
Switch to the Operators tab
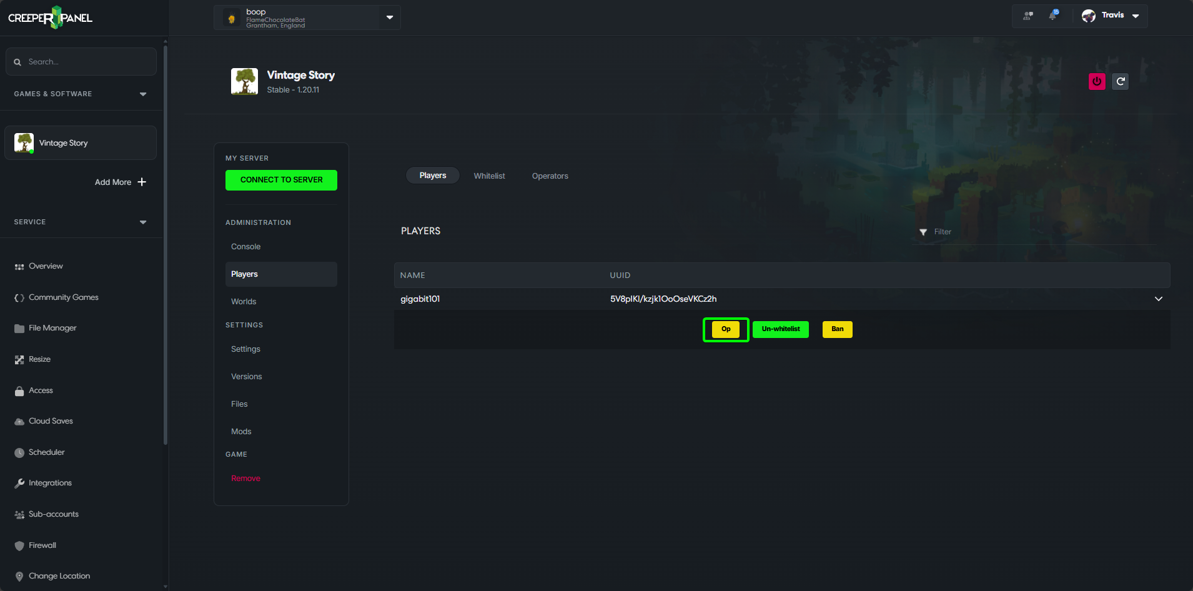point(550,176)
